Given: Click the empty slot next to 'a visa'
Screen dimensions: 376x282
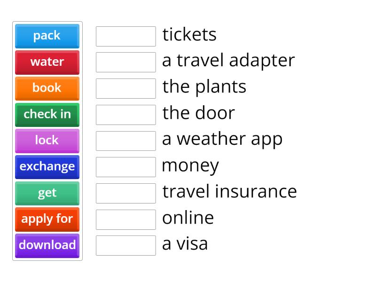Looking at the screenshot, I should [125, 245].
